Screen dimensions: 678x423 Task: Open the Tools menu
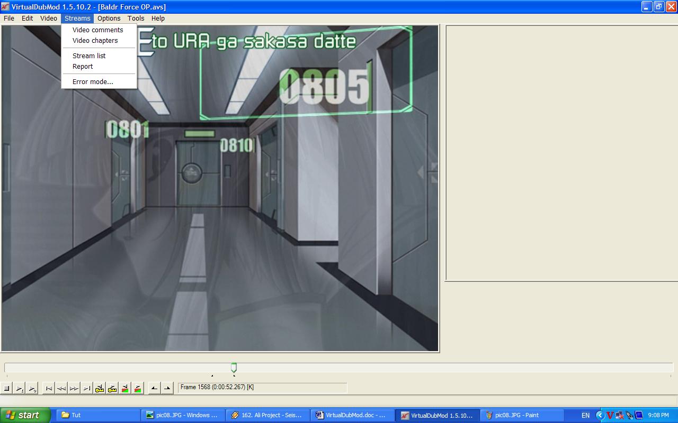click(136, 18)
